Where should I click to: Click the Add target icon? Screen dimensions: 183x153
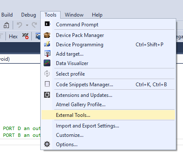47,54
